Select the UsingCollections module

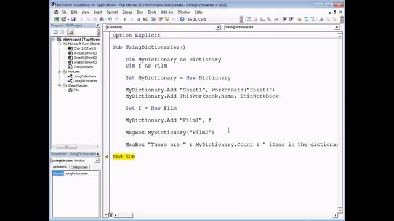(x=85, y=76)
